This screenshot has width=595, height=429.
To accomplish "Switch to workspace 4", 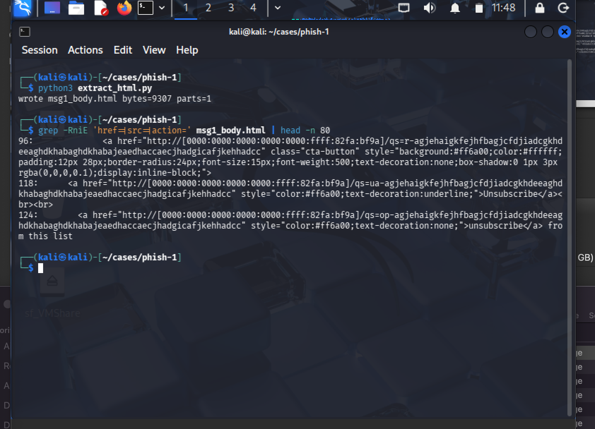I will [253, 8].
